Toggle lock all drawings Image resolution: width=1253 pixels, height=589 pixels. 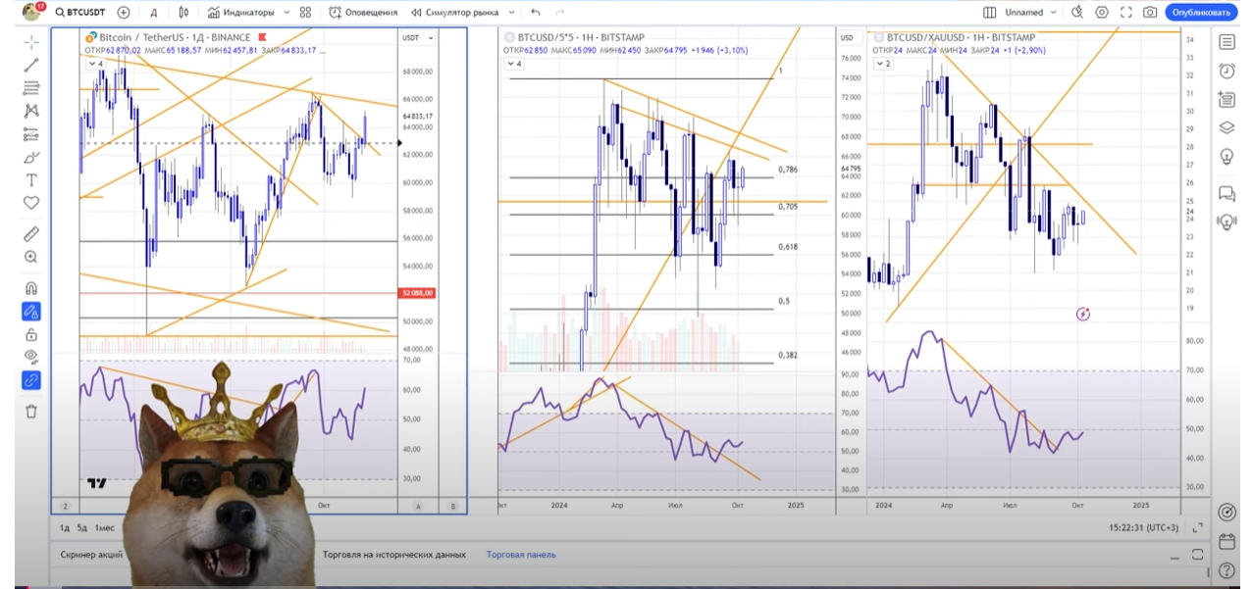point(31,334)
